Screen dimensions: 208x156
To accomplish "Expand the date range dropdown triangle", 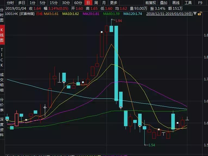I will click(195, 14).
